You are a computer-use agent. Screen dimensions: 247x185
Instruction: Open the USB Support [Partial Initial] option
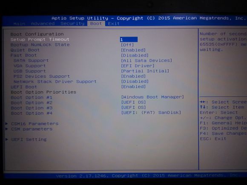coord(145,71)
